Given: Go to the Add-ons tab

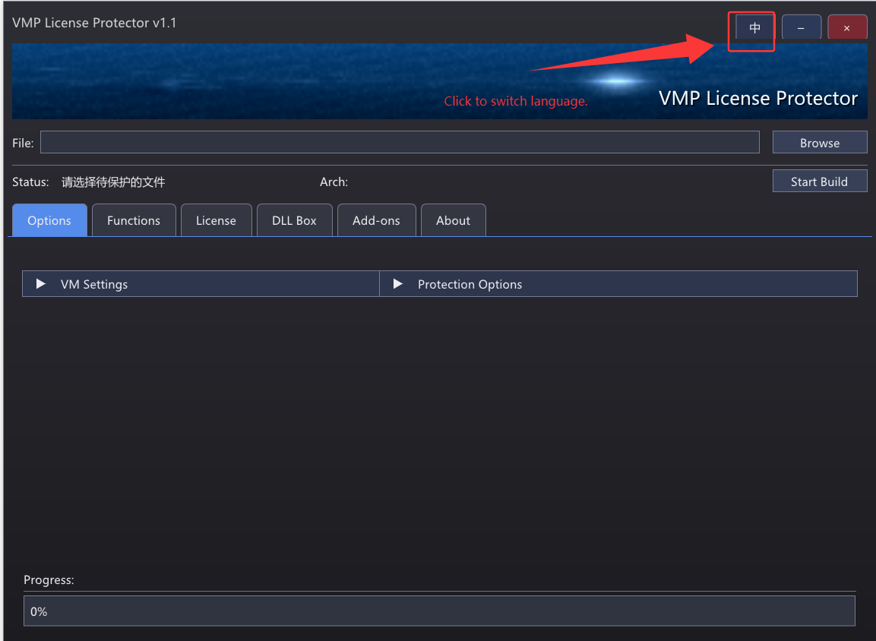Looking at the screenshot, I should 376,220.
